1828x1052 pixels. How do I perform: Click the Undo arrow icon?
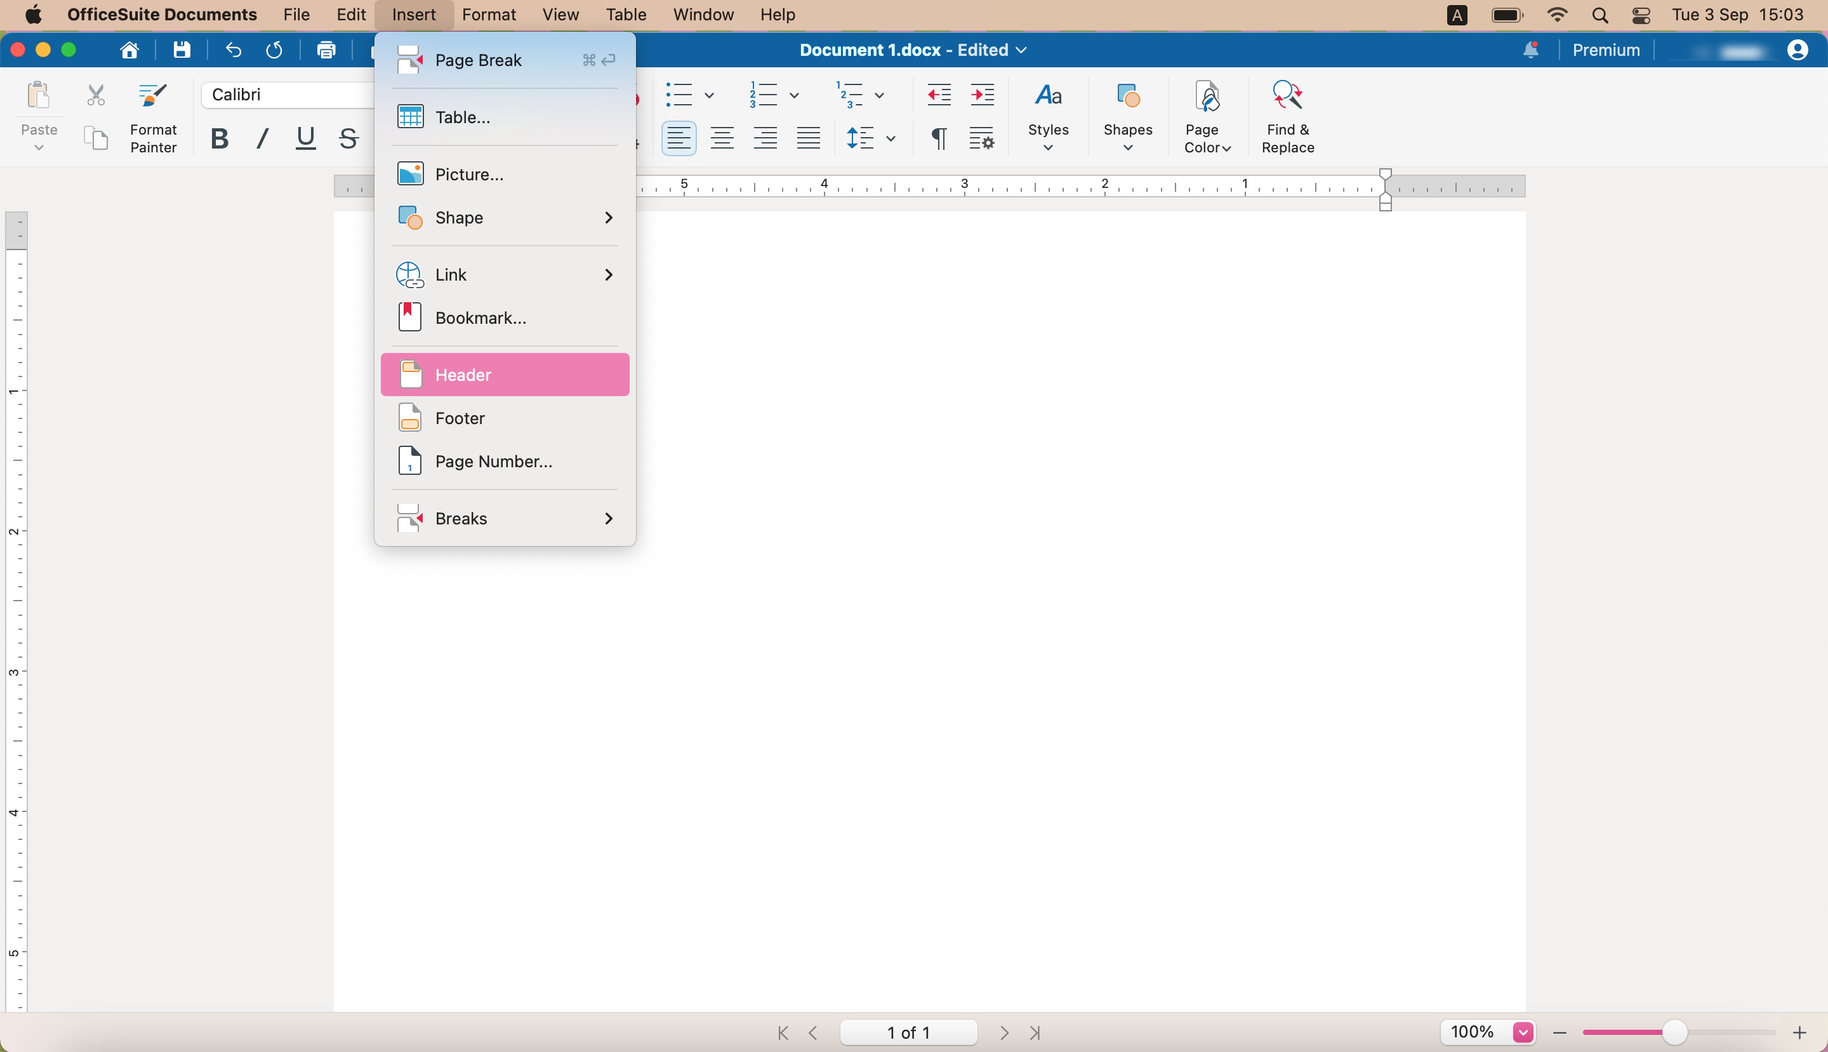(x=232, y=50)
